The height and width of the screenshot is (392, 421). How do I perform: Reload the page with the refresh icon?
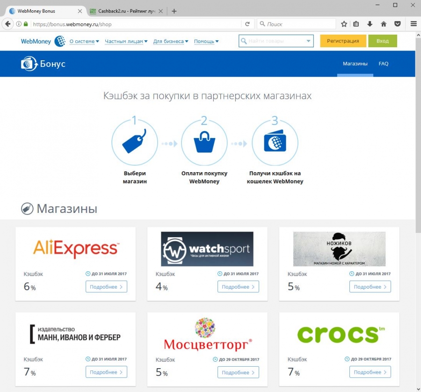tap(247, 24)
